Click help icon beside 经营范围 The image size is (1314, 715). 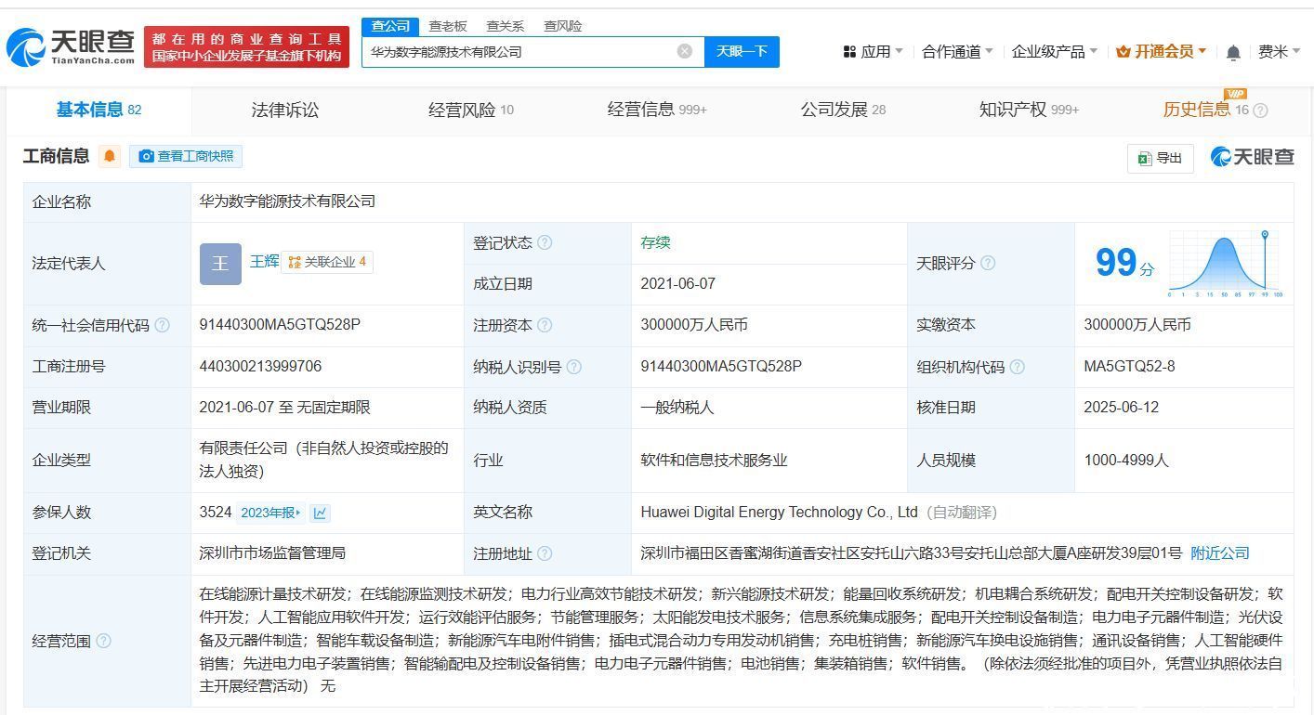click(x=103, y=641)
